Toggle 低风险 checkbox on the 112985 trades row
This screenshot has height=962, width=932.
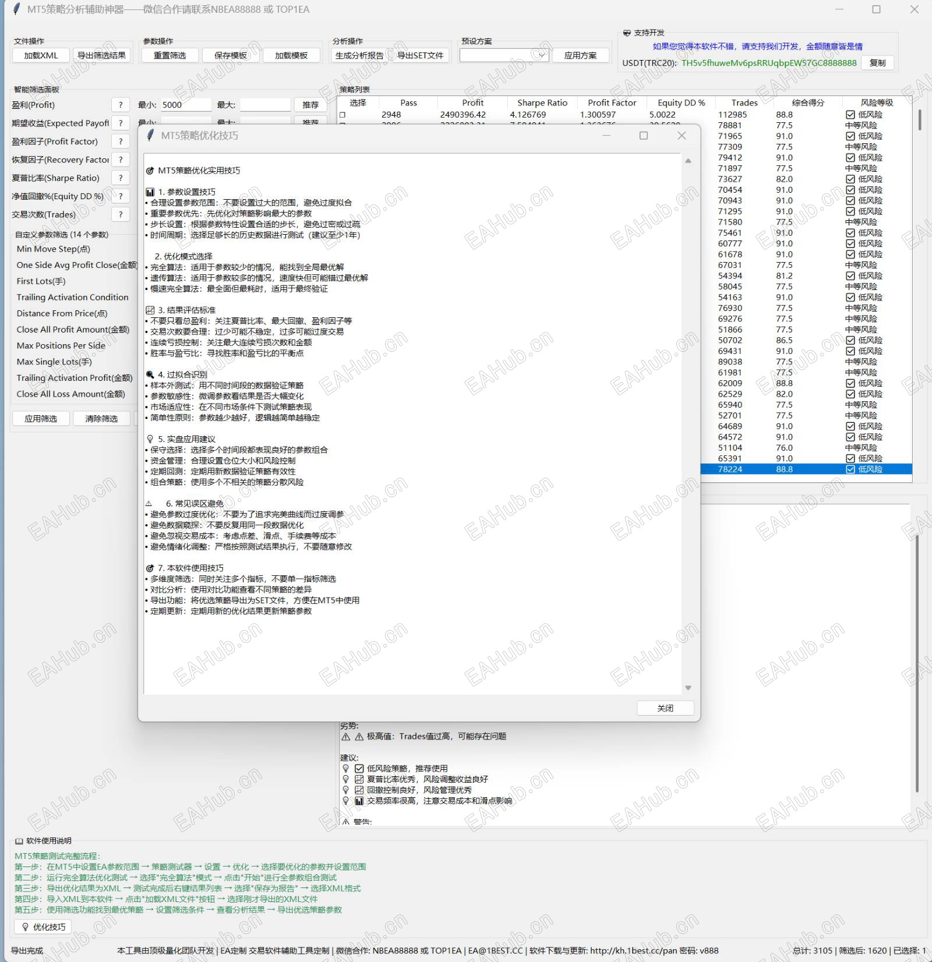coord(850,115)
